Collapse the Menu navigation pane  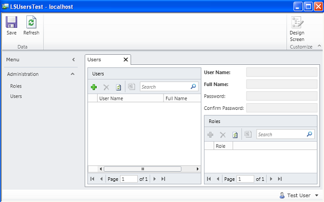(73, 59)
